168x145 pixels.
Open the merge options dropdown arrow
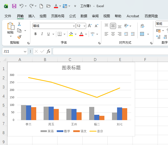[x=148, y=34]
